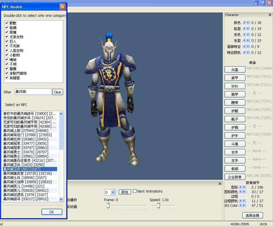This screenshot has height=227, width=273.
Task: Uncheck the 龍類 category checkbox
Action: 7,27
